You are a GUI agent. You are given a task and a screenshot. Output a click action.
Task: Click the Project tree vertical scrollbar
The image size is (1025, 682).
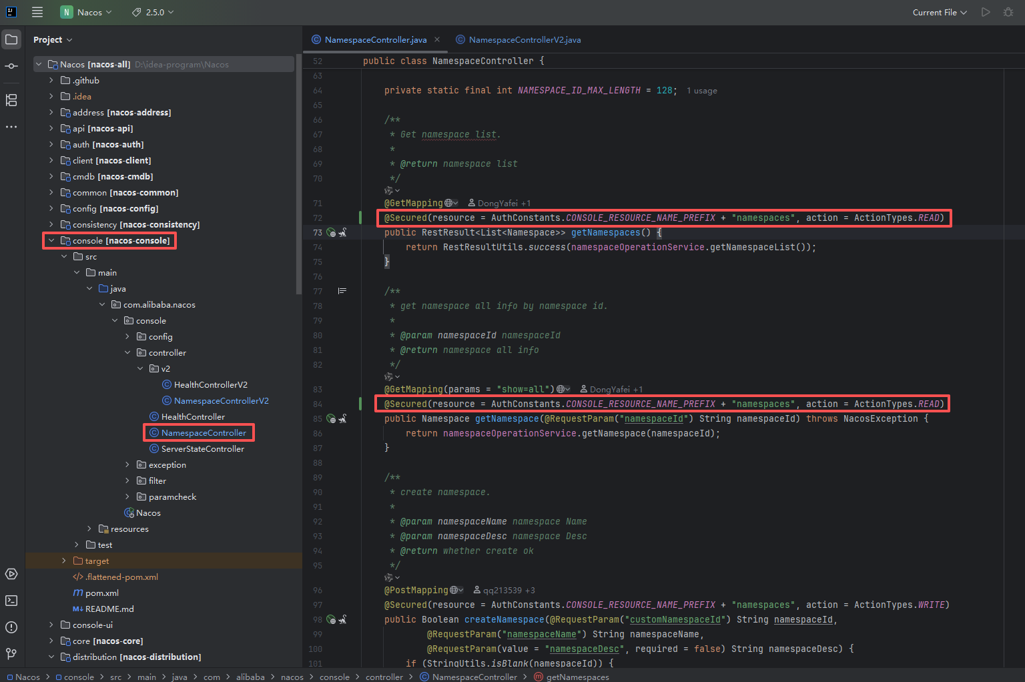[298, 175]
